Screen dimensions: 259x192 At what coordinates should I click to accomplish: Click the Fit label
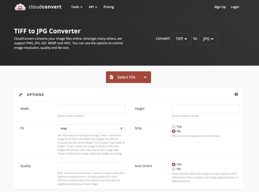(22, 128)
